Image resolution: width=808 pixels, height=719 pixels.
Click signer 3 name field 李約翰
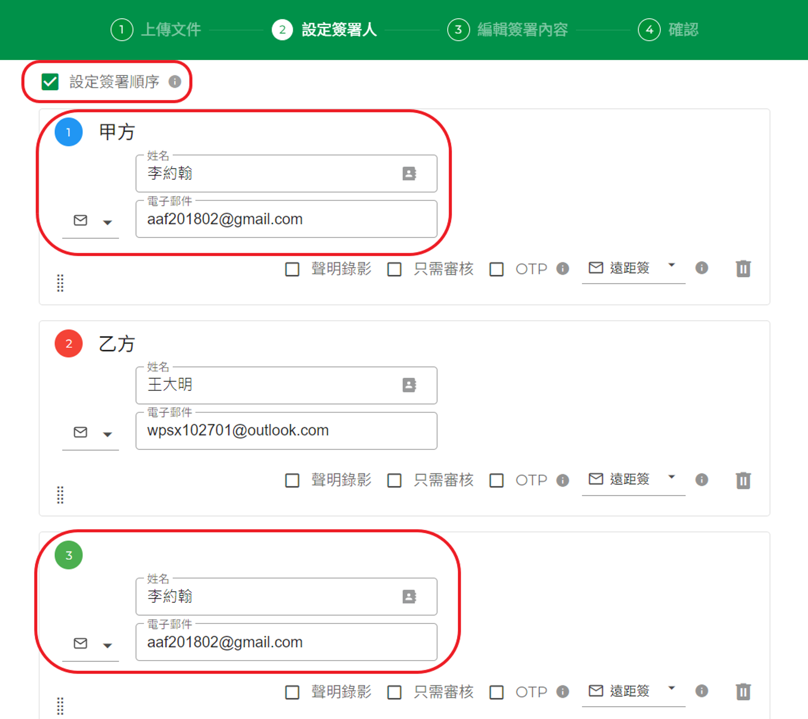click(x=286, y=597)
